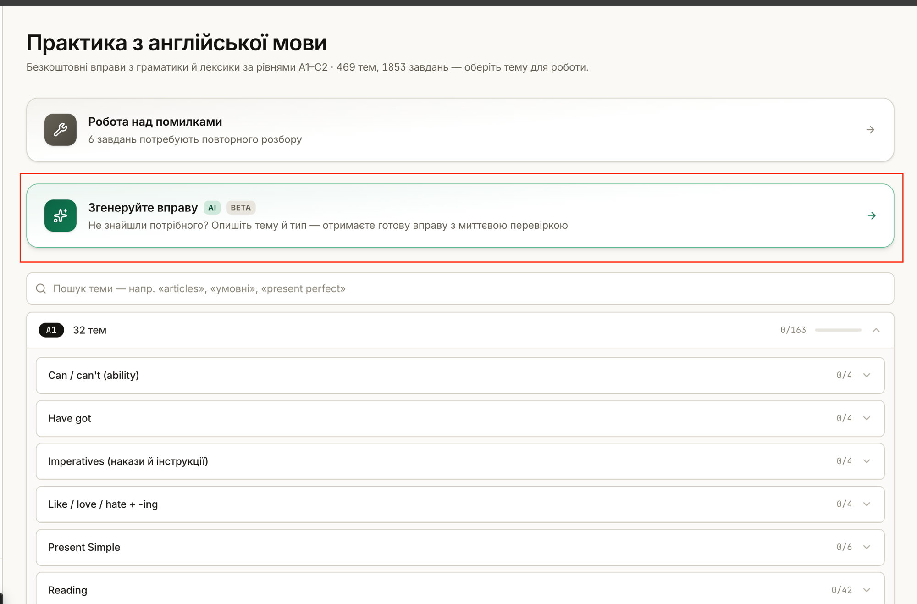This screenshot has width=917, height=604.
Task: Open the Reading topic row
Action: click(460, 588)
